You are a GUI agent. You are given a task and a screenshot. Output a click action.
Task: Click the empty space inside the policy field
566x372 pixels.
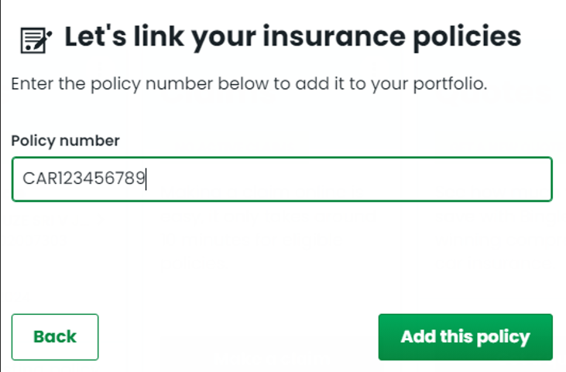(347, 179)
